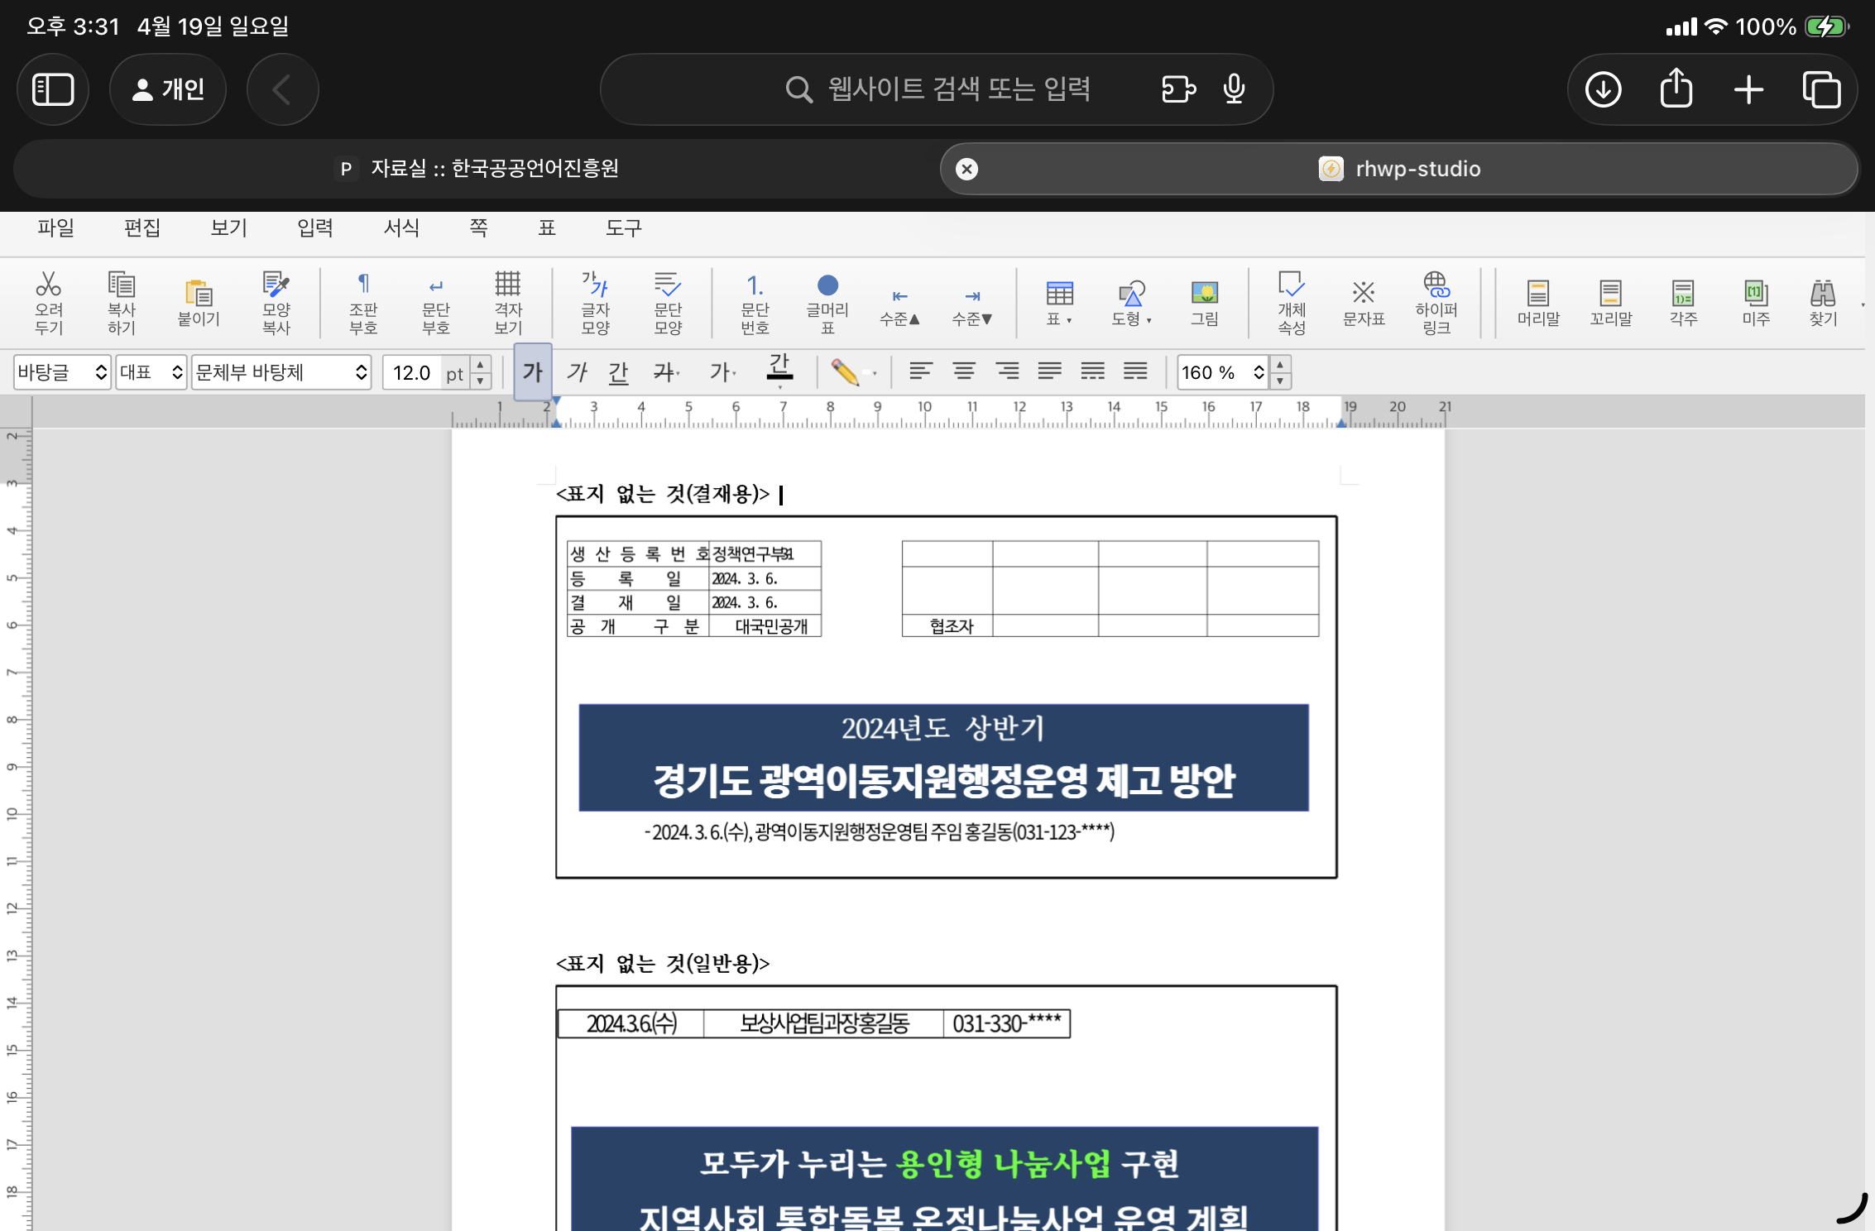Open Find (찾기) tool
The height and width of the screenshot is (1231, 1875).
pos(1823,303)
